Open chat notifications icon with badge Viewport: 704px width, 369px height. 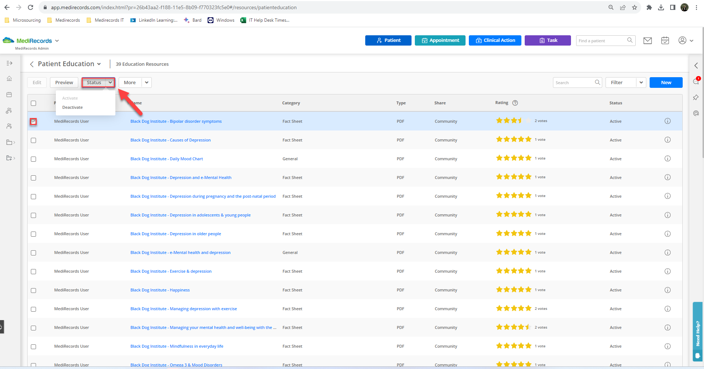tap(696, 81)
